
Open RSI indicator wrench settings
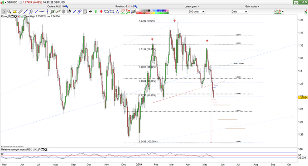coord(39,150)
